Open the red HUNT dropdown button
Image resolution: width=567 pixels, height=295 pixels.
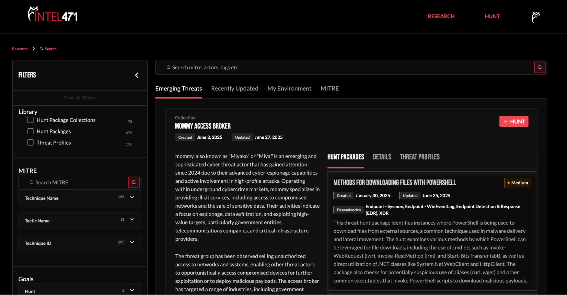pos(514,121)
